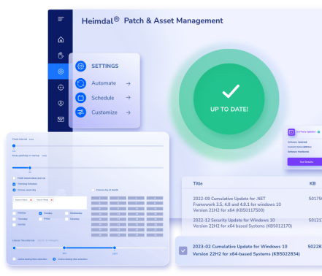
Task: Open the Schedule settings entry
Action: 104,98
